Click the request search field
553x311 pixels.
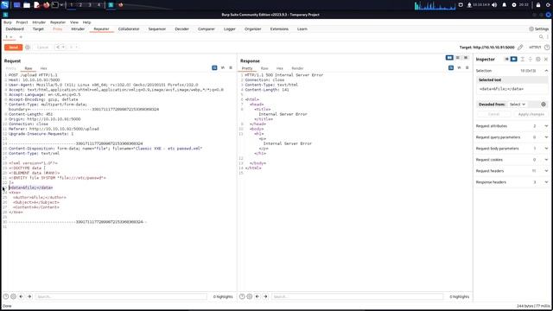(121, 296)
